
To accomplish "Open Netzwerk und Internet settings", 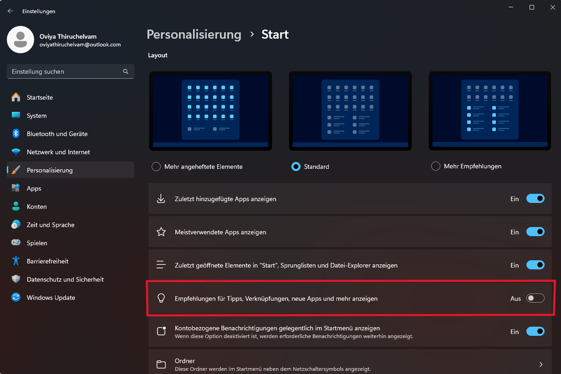I will click(71, 152).
